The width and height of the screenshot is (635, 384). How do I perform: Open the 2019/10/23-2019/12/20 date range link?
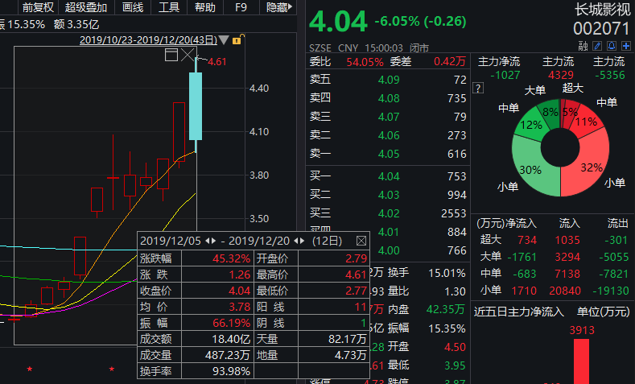click(148, 40)
